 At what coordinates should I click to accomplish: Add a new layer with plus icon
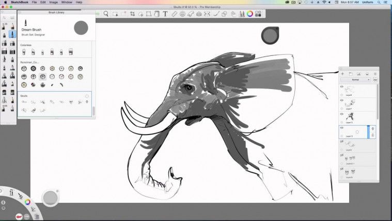pos(342,74)
